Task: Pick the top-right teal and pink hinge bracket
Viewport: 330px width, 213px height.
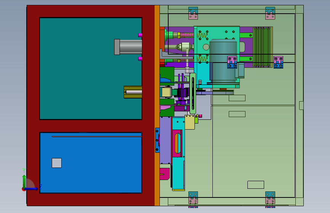Action: (x=270, y=13)
